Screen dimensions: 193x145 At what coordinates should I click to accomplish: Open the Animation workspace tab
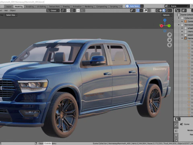(77, 6)
